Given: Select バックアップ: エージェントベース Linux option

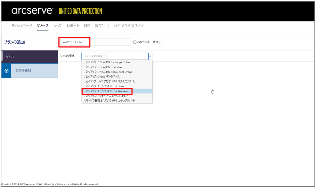Looking at the screenshot, I should point(117,86).
